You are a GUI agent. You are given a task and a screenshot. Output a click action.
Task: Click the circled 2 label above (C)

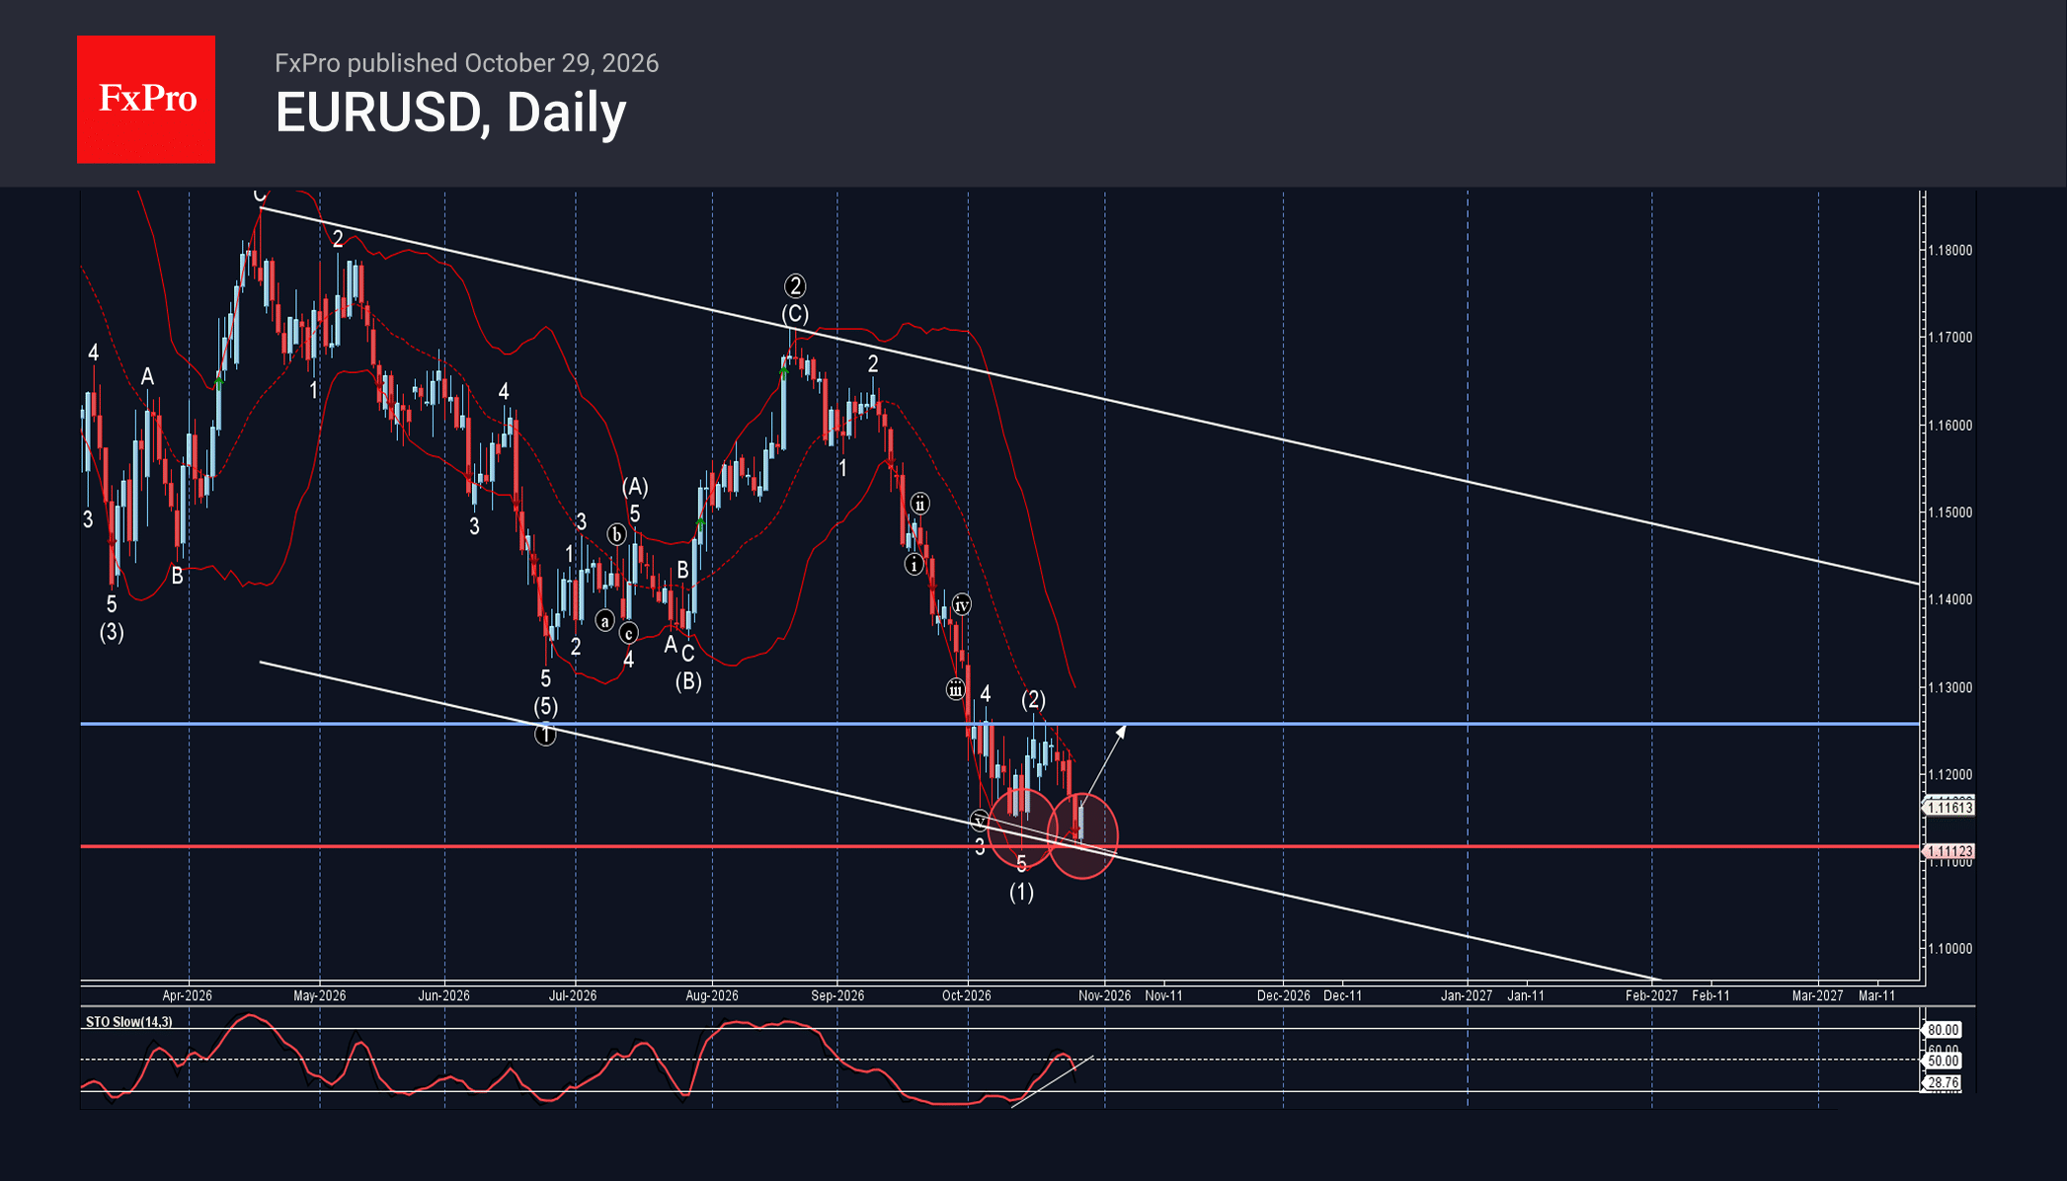[x=795, y=286]
